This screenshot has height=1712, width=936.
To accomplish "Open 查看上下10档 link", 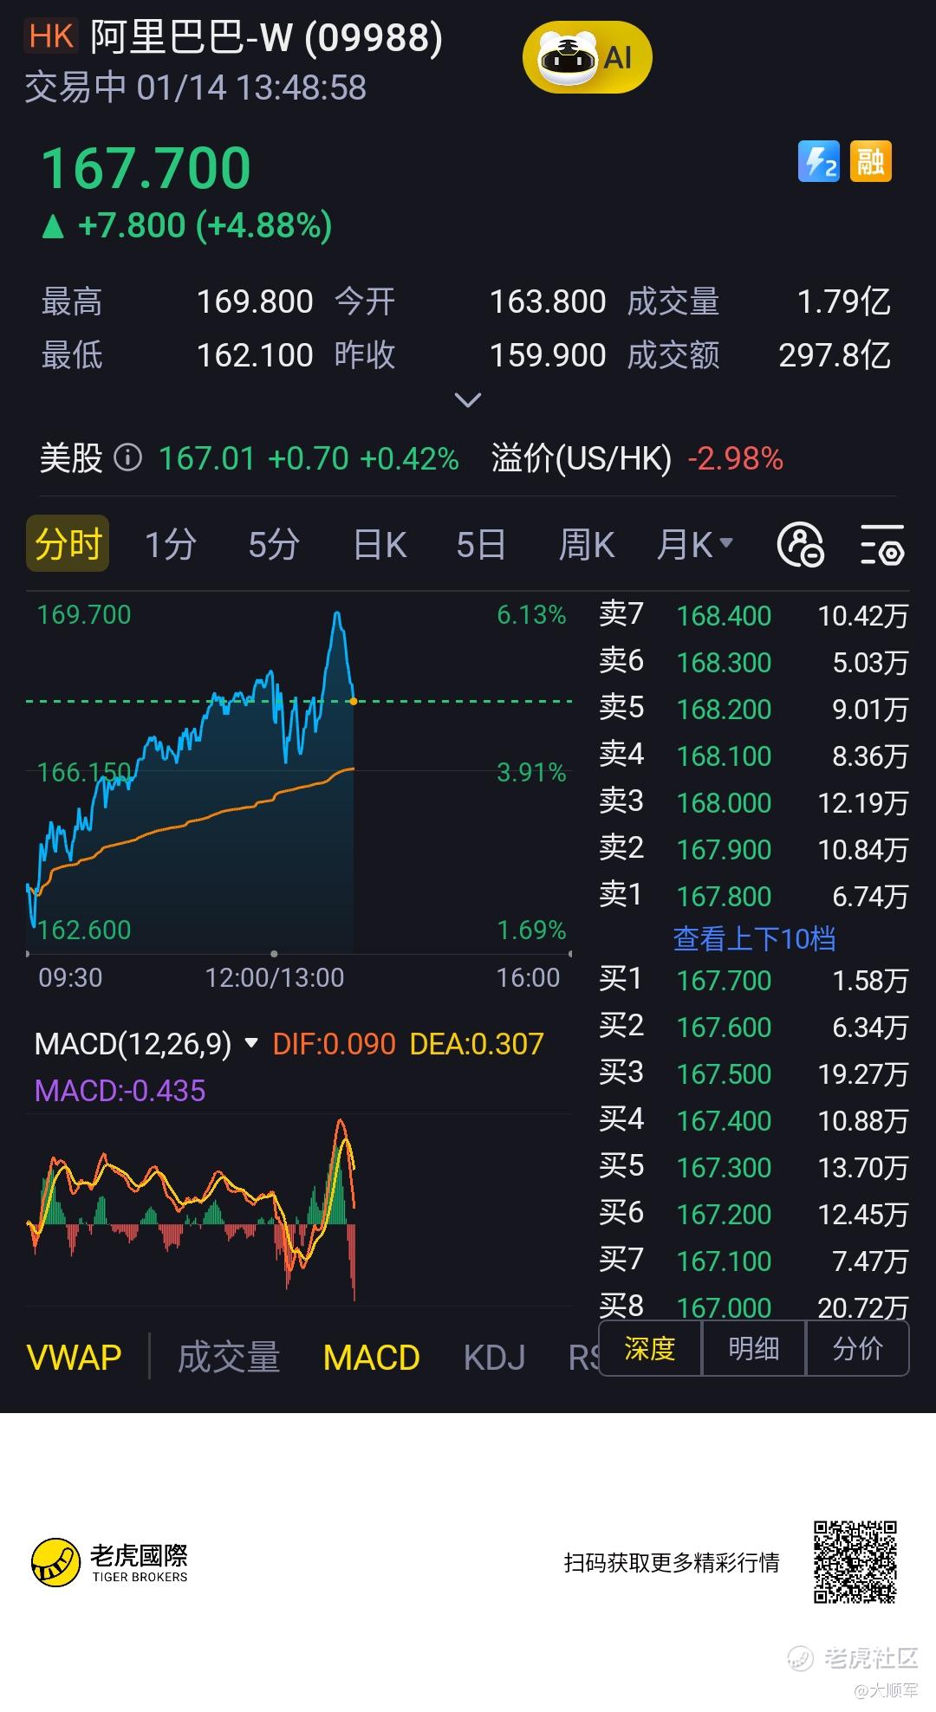I will tap(754, 938).
